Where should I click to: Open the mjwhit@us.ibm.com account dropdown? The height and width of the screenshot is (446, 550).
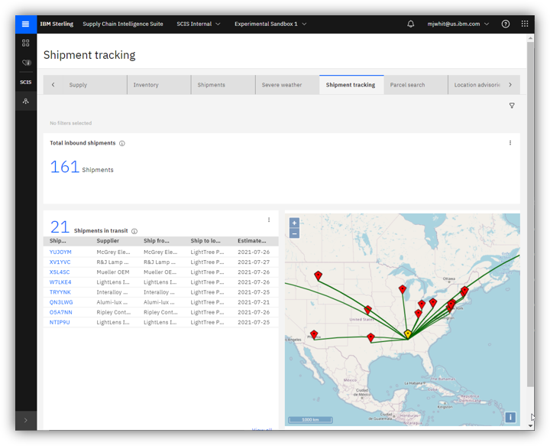[x=458, y=24]
